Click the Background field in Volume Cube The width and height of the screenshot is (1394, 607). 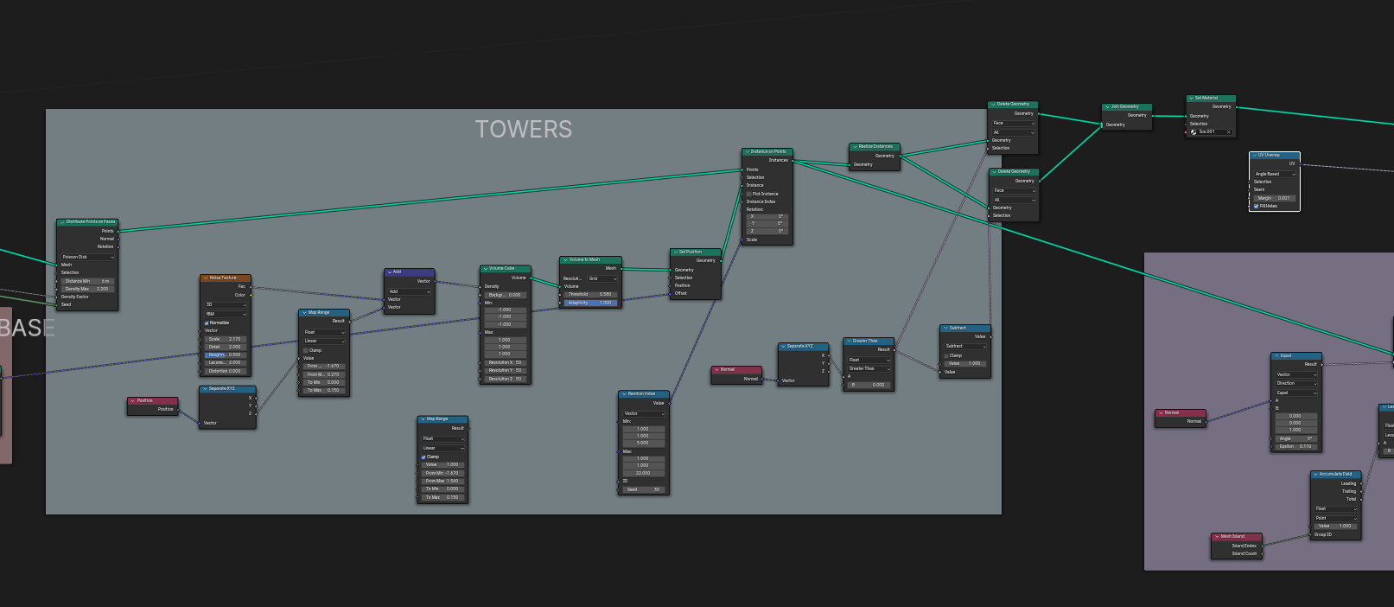click(x=506, y=295)
